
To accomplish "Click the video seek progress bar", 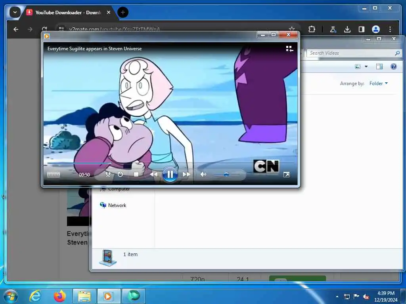I will tap(170, 163).
